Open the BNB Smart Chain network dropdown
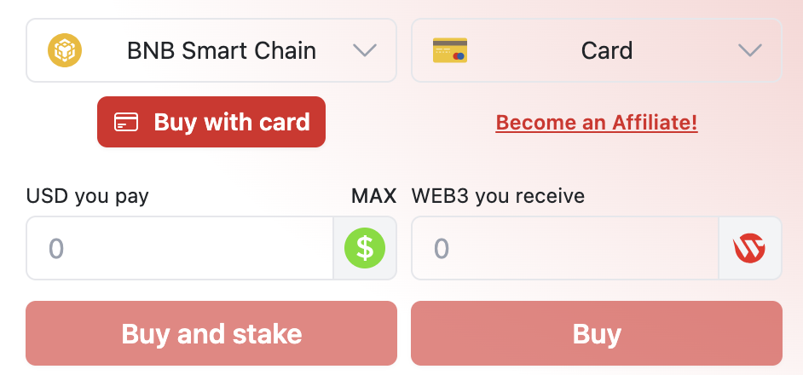This screenshot has width=803, height=375. coord(211,50)
